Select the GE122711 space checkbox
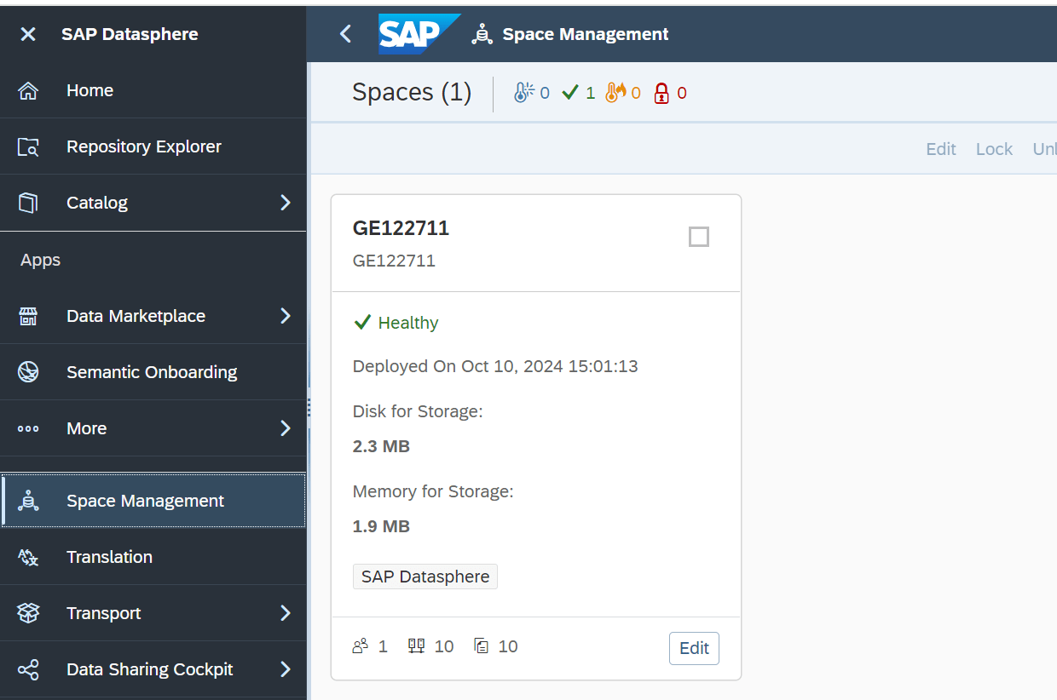 click(x=698, y=237)
